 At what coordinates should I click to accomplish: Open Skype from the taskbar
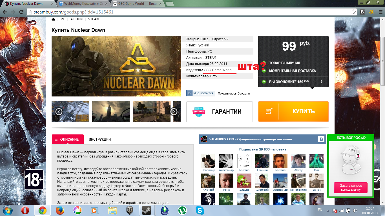tap(200, 210)
